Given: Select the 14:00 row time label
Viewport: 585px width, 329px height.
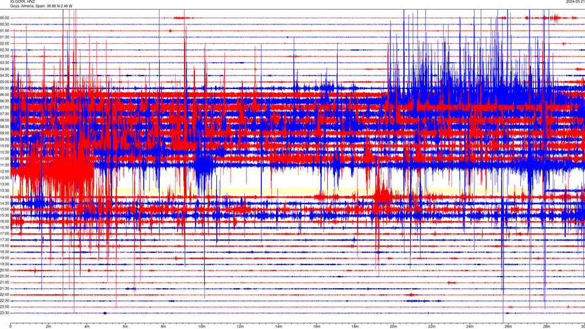Looking at the screenshot, I should 5,197.
